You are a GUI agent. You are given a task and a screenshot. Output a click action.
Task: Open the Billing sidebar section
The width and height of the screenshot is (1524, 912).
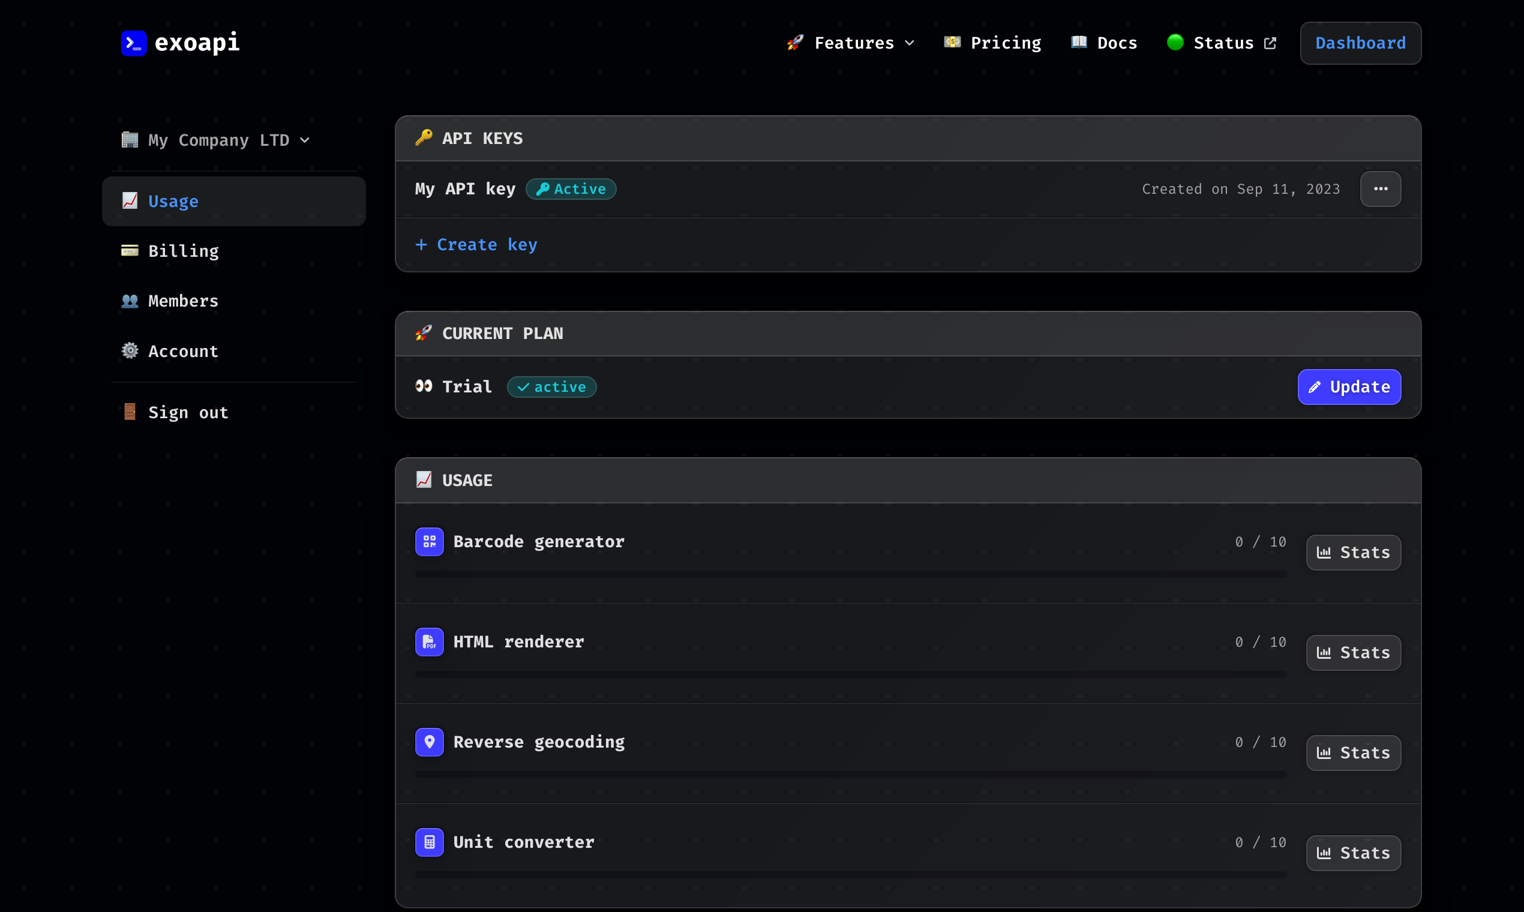(x=183, y=251)
